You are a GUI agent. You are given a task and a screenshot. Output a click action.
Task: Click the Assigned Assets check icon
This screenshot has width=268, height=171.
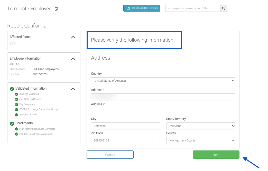point(16,115)
